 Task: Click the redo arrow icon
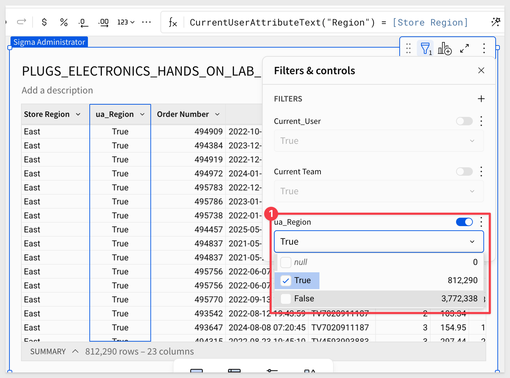22,22
